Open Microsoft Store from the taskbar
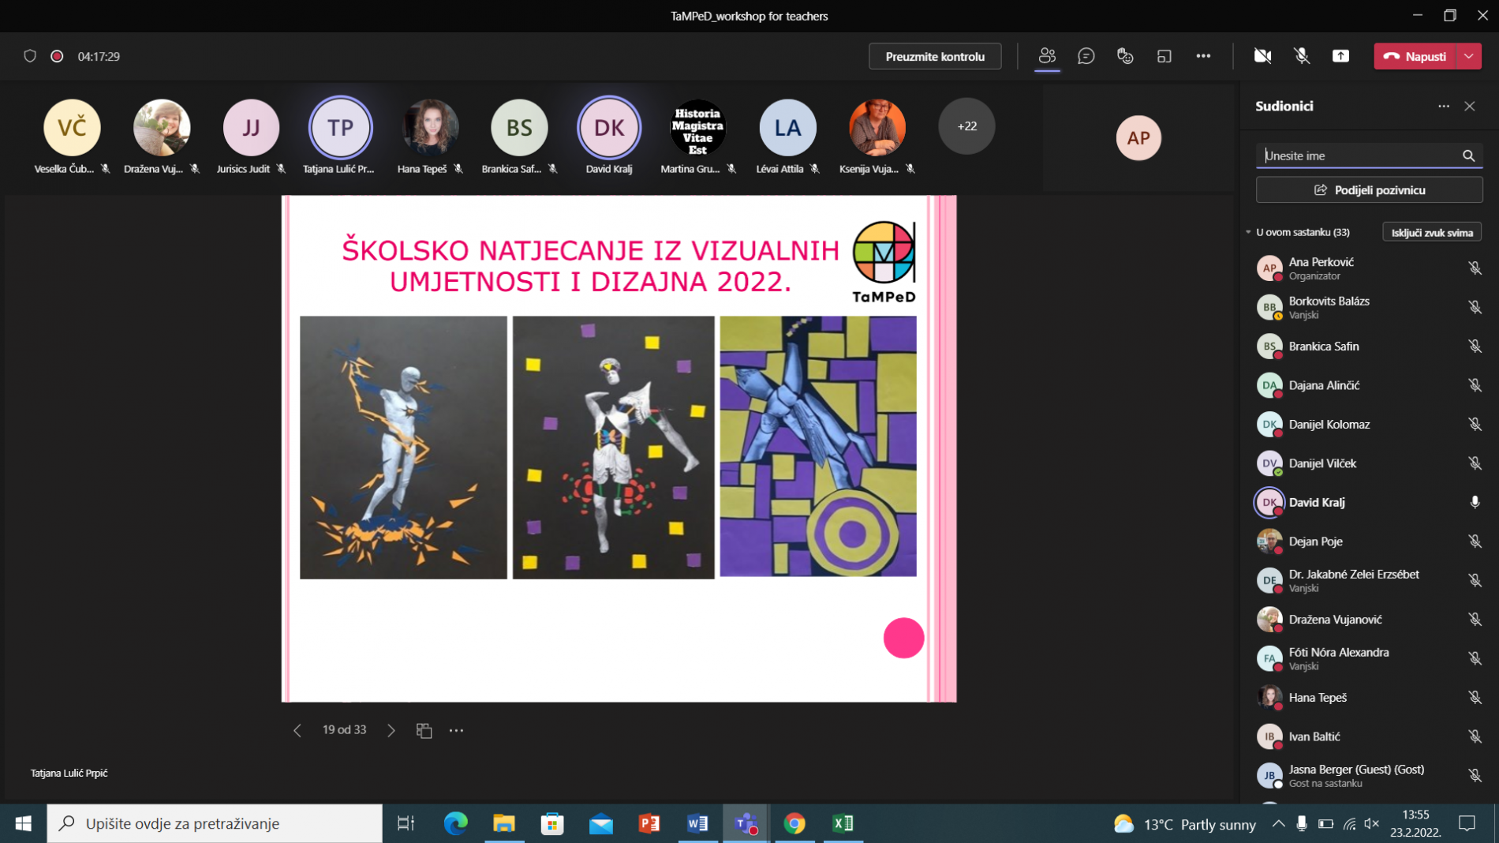1499x843 pixels. (x=552, y=823)
